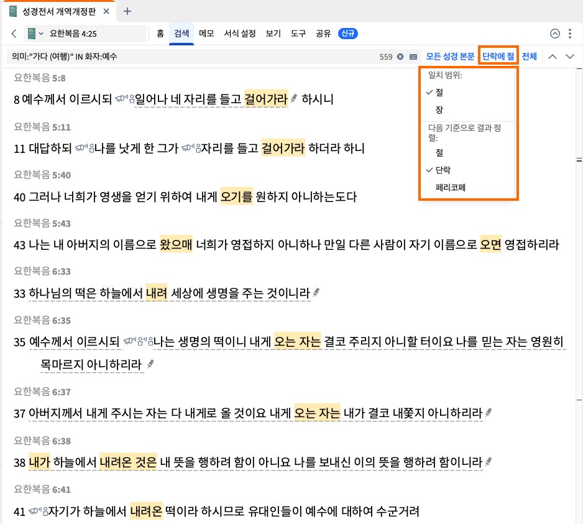Image resolution: width=583 pixels, height=524 pixels.
Task: Open the 요한복음 6:37 reference heading
Action: (x=42, y=392)
